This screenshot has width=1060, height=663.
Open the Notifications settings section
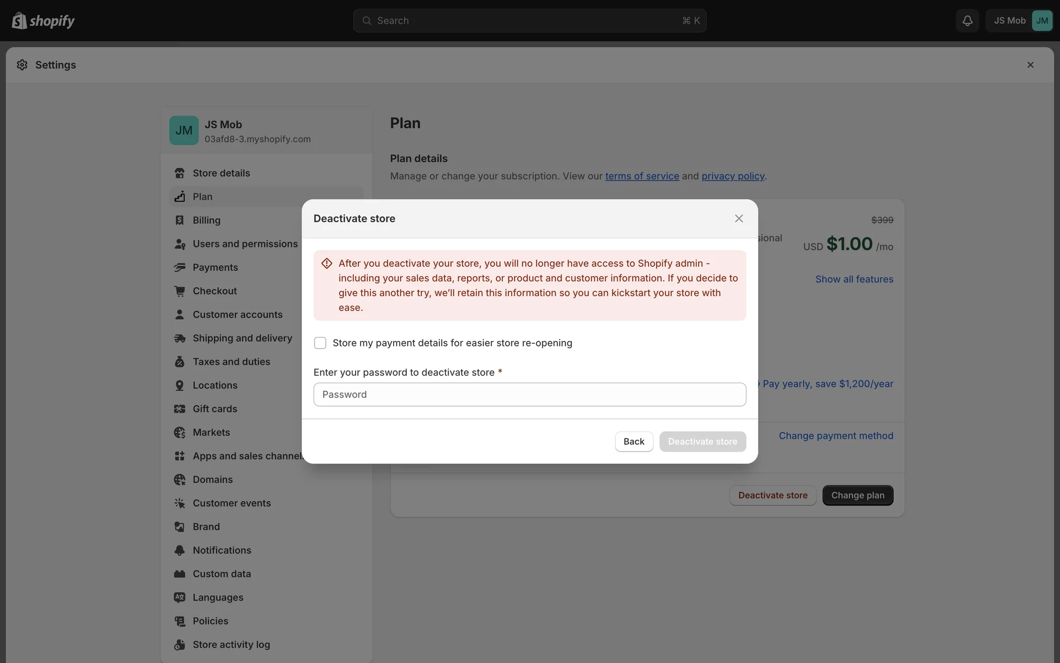click(x=222, y=550)
